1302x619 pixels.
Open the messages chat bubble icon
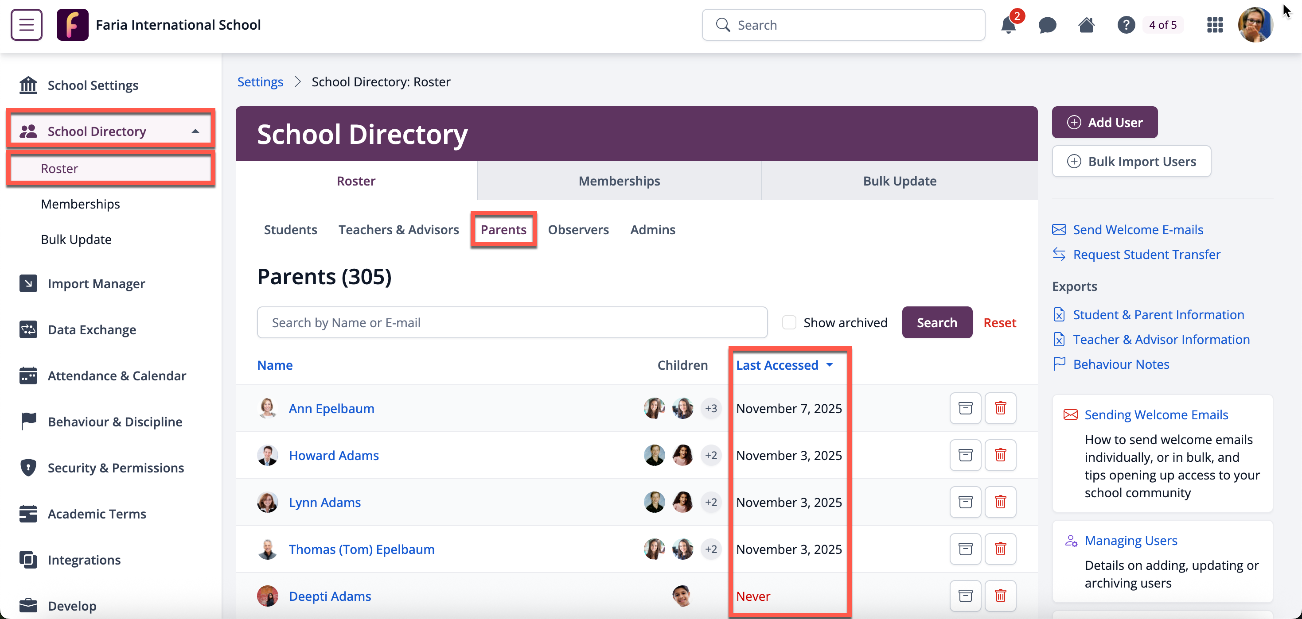[x=1047, y=25]
